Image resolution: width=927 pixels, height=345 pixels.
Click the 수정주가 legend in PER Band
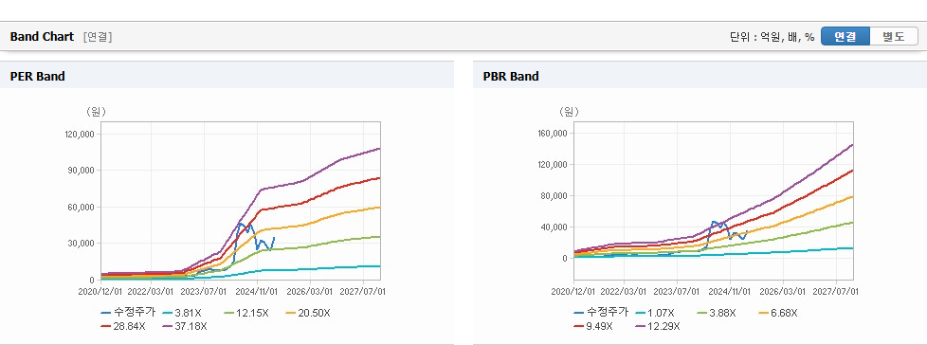coord(128,313)
